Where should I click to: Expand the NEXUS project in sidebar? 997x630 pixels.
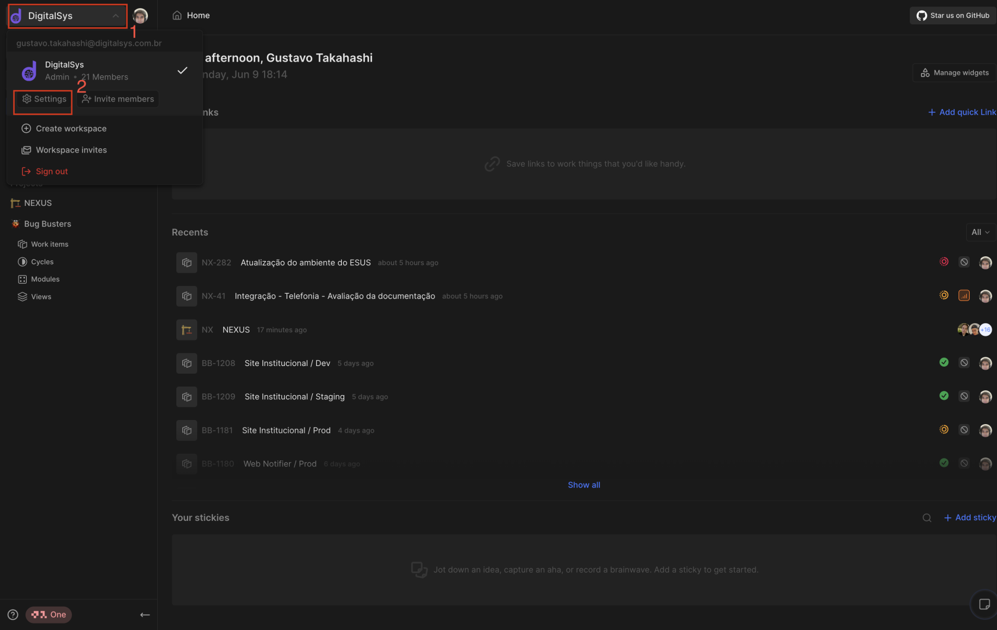(38, 203)
